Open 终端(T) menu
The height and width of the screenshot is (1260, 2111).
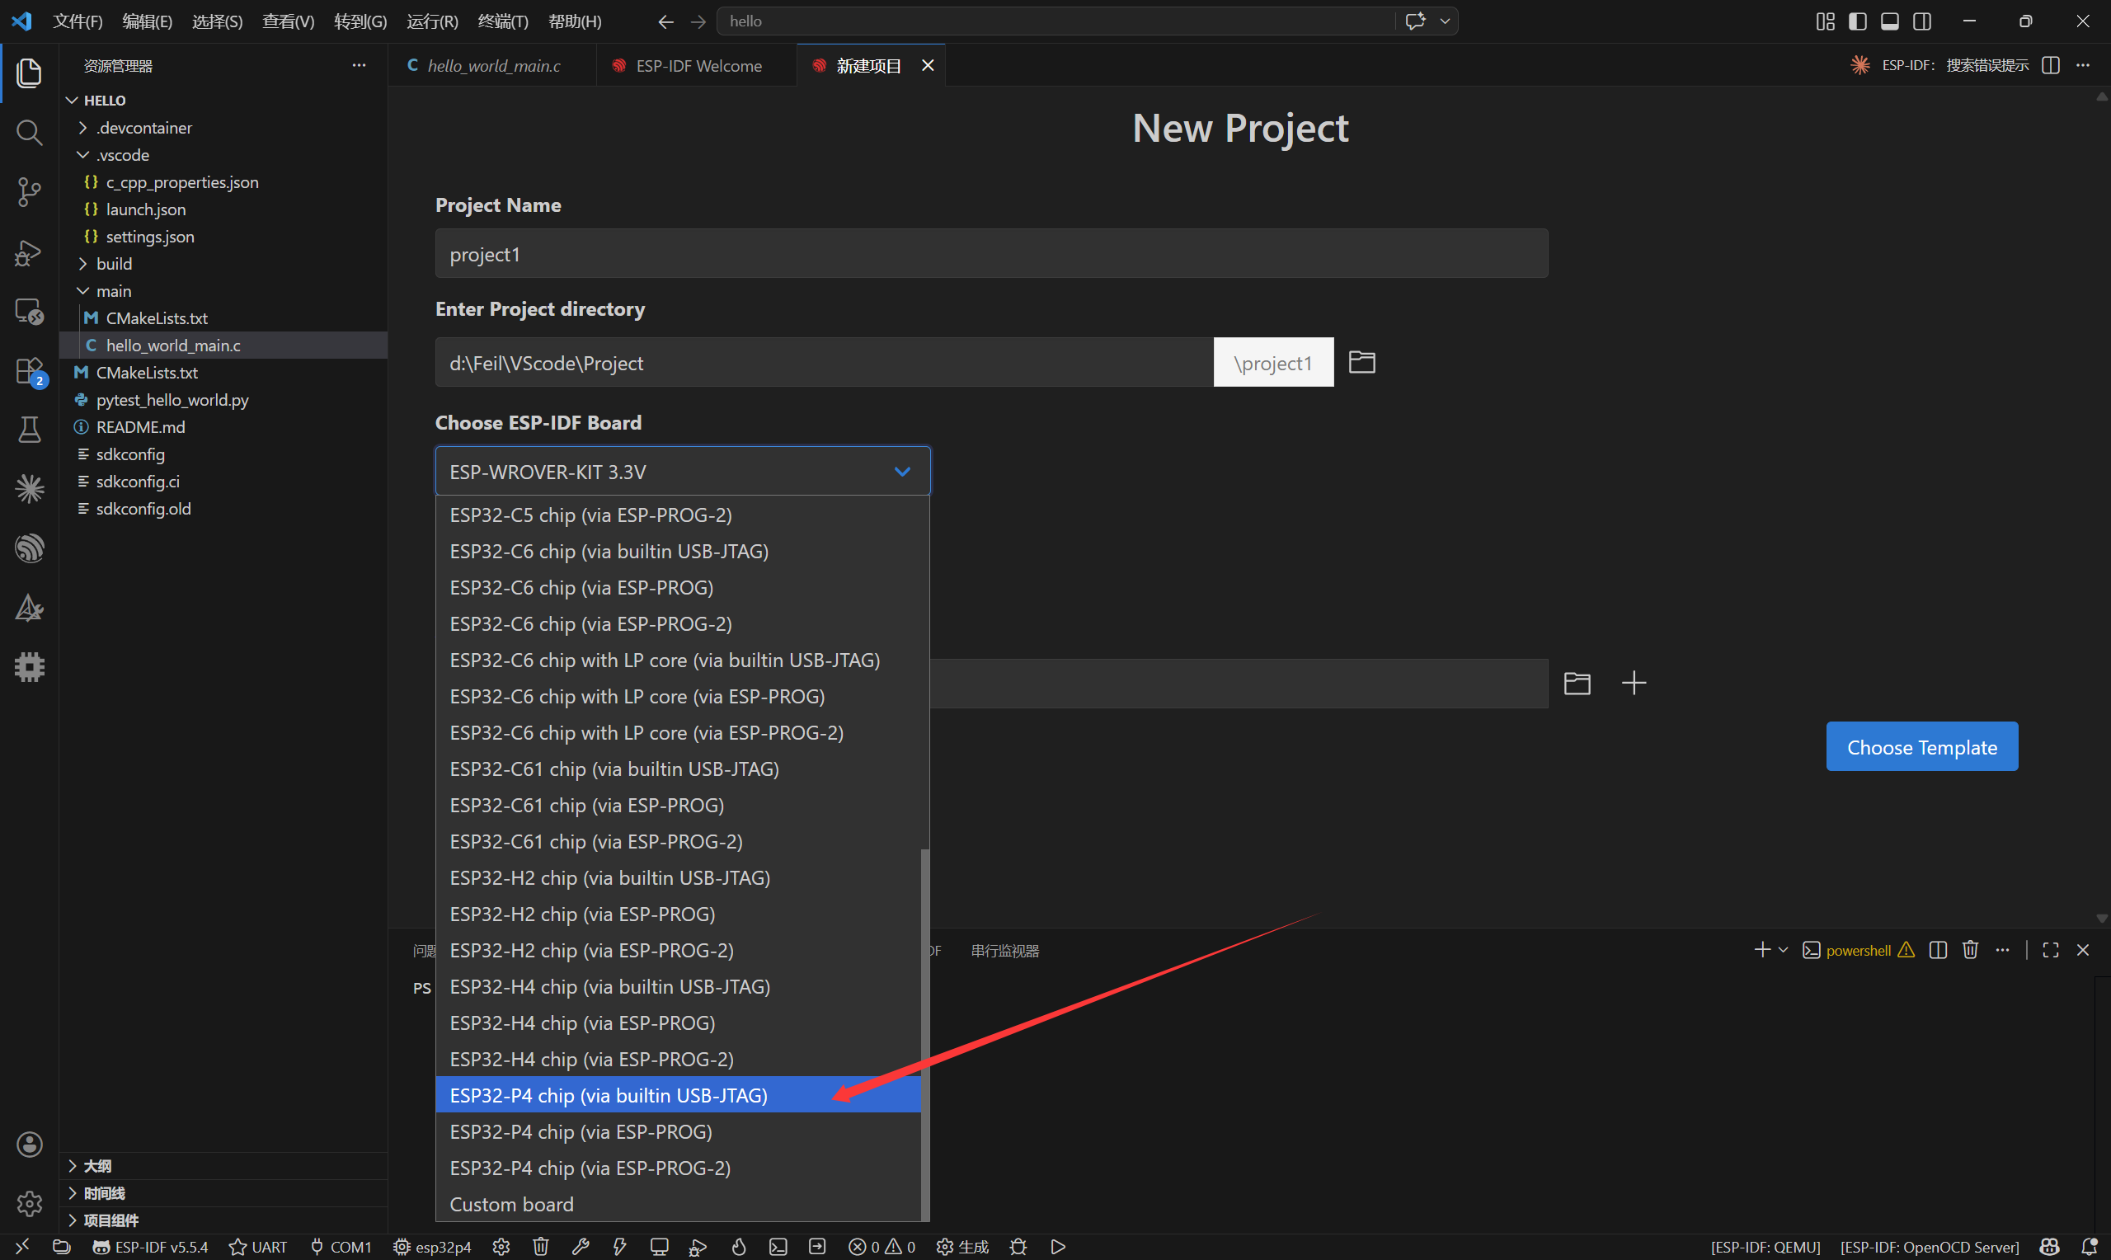click(x=502, y=21)
